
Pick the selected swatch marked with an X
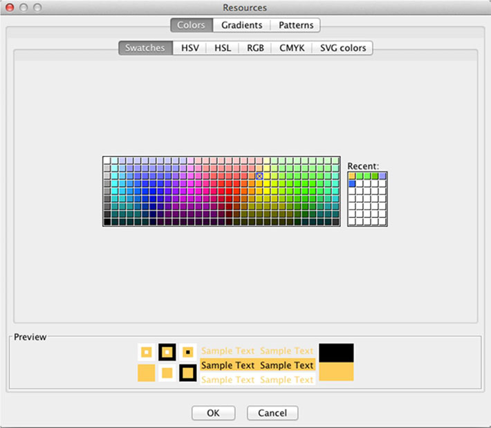coord(259,176)
